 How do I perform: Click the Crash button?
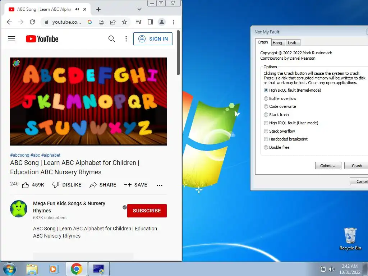coord(356,165)
